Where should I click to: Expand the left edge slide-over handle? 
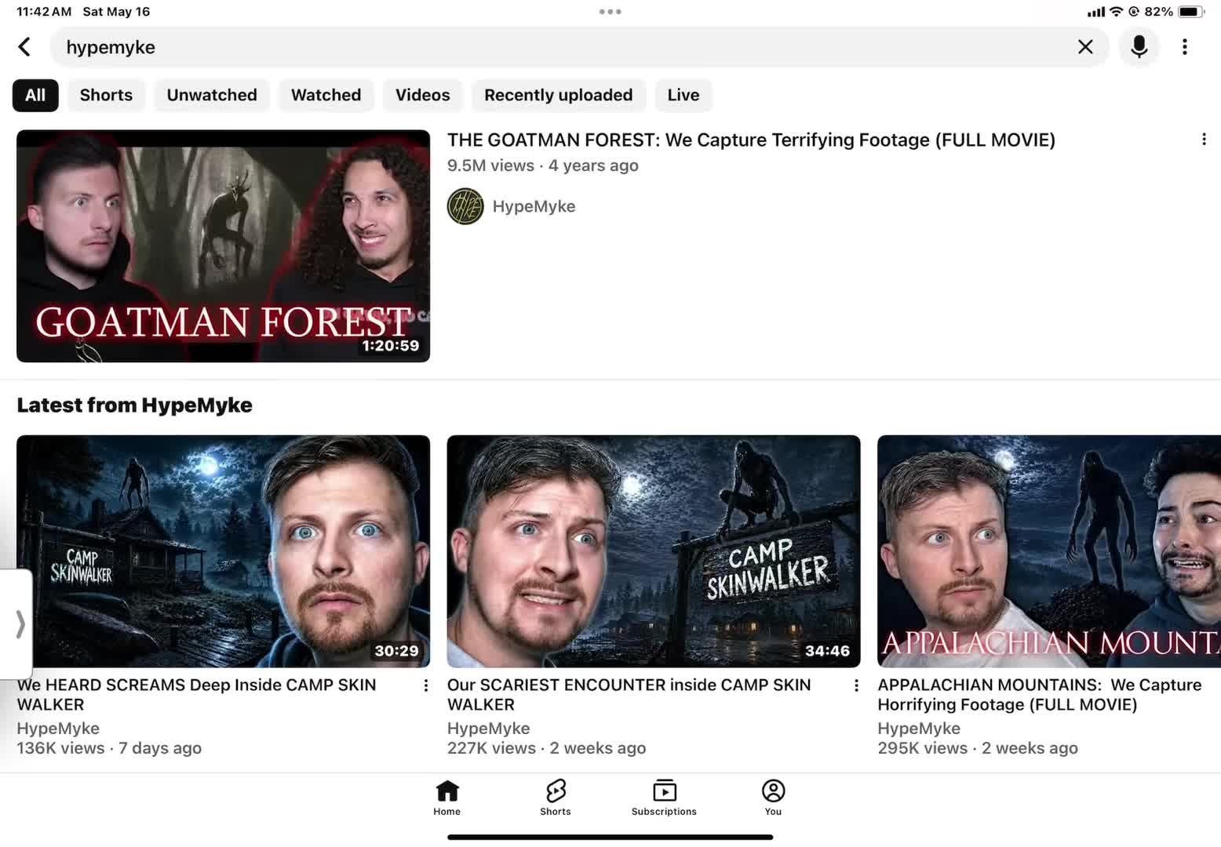pyautogui.click(x=16, y=624)
